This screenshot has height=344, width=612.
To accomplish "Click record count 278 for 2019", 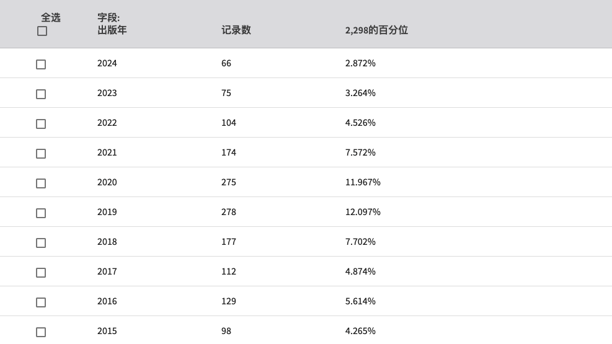I will coord(229,212).
